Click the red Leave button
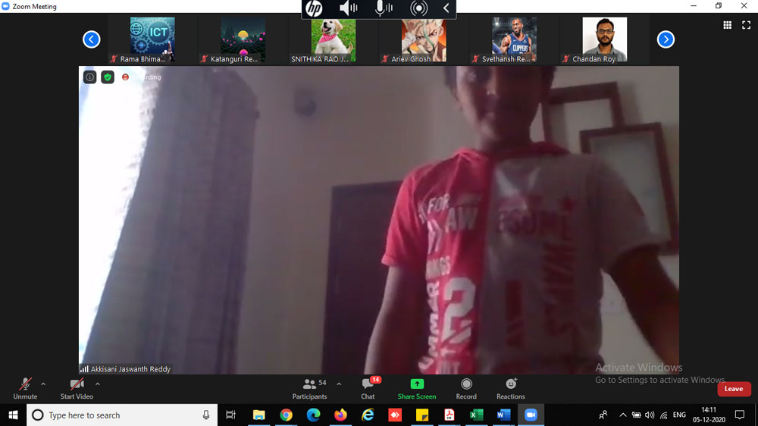Image resolution: width=758 pixels, height=426 pixels. point(733,389)
